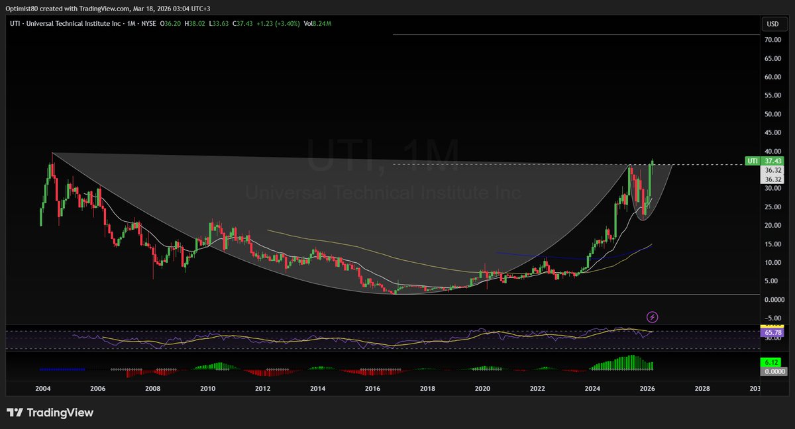Viewport: 795px width, 429px height.
Task: Click the 2014 year on time axis
Action: click(x=318, y=389)
